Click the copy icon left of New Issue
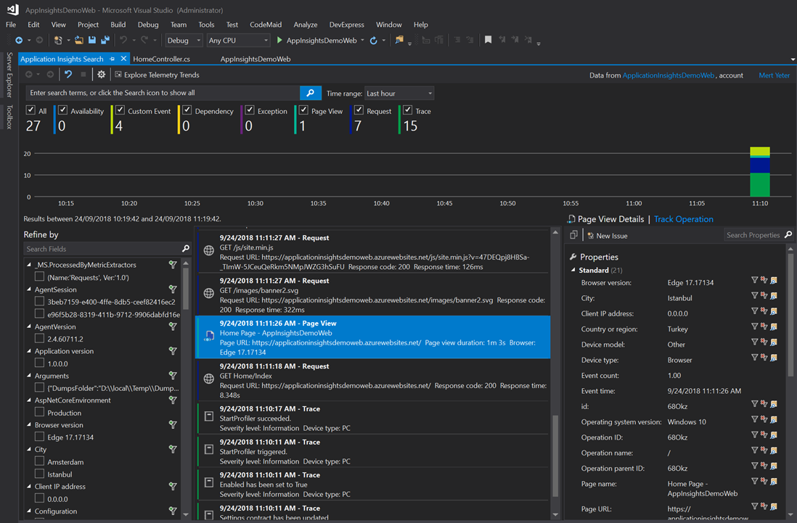This screenshot has width=797, height=523. point(574,235)
